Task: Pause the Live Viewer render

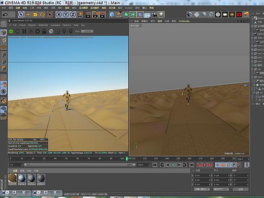Action: tap(24, 31)
